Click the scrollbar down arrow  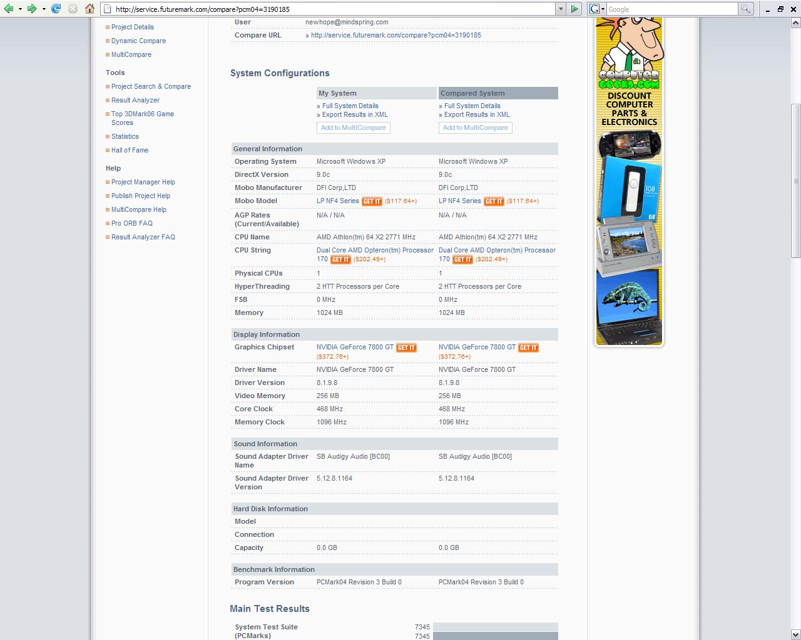pos(795,634)
